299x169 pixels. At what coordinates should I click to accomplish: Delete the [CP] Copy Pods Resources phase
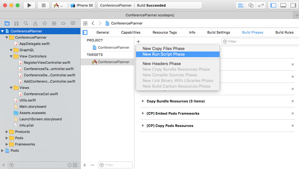click(x=293, y=126)
